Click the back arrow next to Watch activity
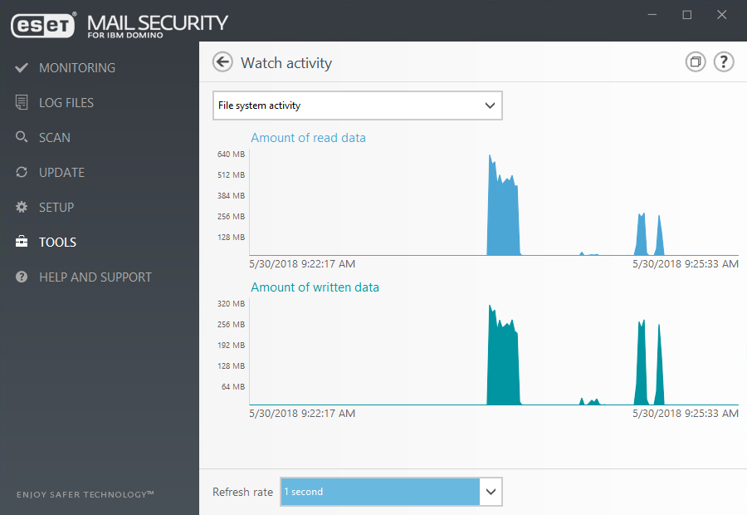The width and height of the screenshot is (747, 515). (x=222, y=62)
